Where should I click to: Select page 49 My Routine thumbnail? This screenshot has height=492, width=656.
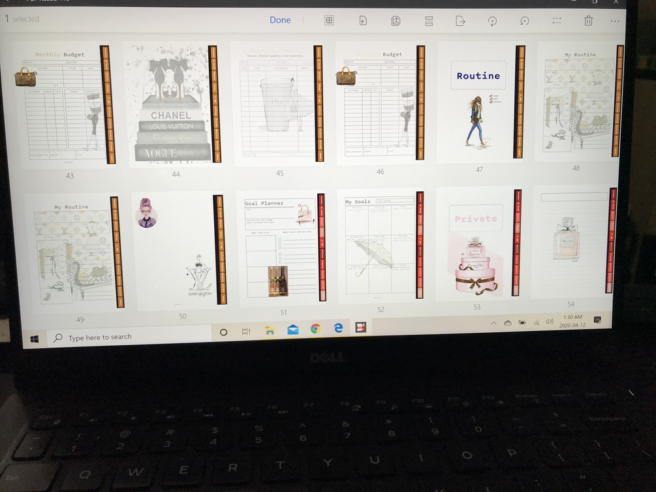(74, 253)
